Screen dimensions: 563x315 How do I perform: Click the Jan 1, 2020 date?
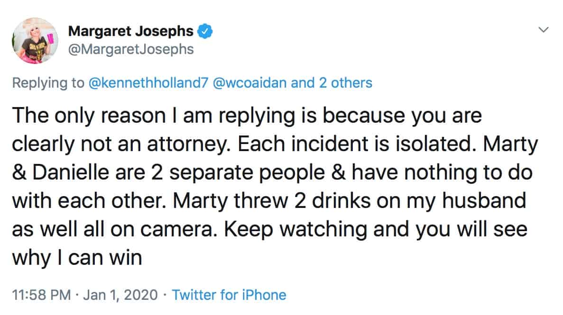(120, 295)
